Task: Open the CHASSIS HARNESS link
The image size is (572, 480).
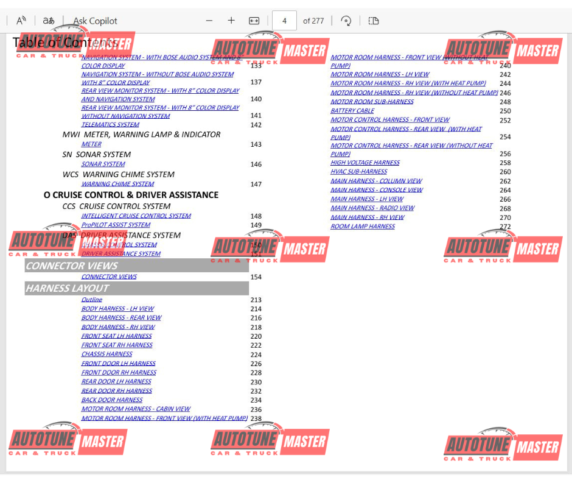Action: [106, 354]
